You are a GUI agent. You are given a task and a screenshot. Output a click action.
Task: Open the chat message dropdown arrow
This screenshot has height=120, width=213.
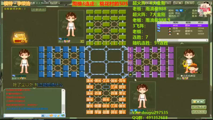click(43, 115)
